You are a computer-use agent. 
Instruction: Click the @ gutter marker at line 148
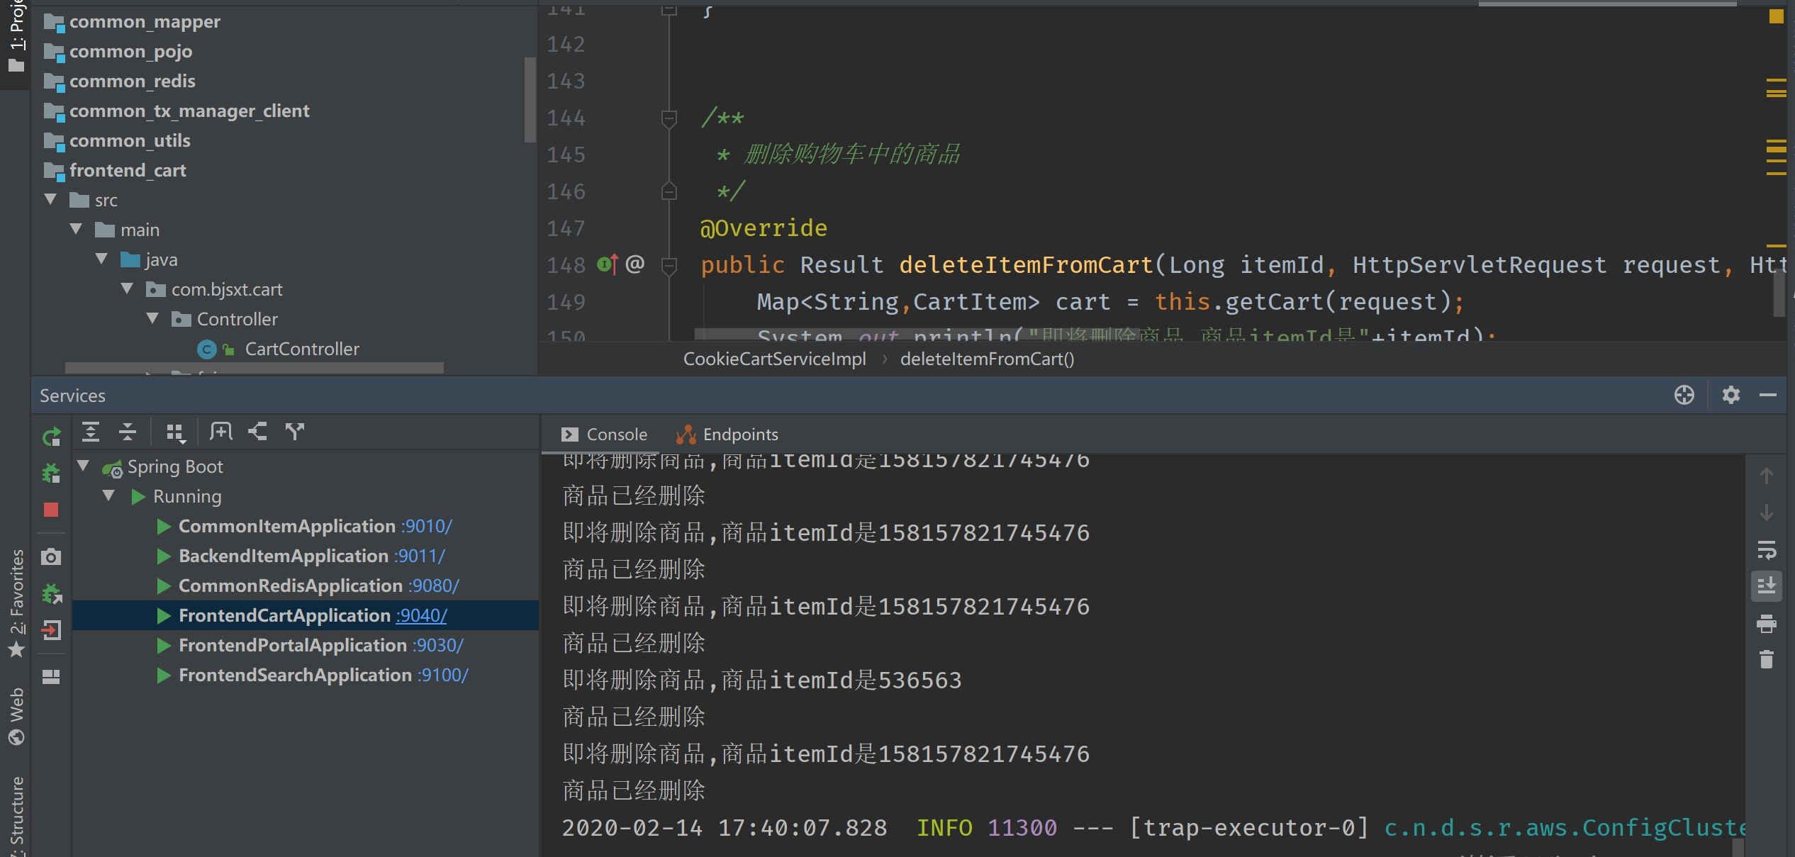point(635,264)
